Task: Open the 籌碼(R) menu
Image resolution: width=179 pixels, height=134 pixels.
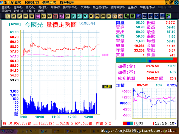Action: (43, 7)
